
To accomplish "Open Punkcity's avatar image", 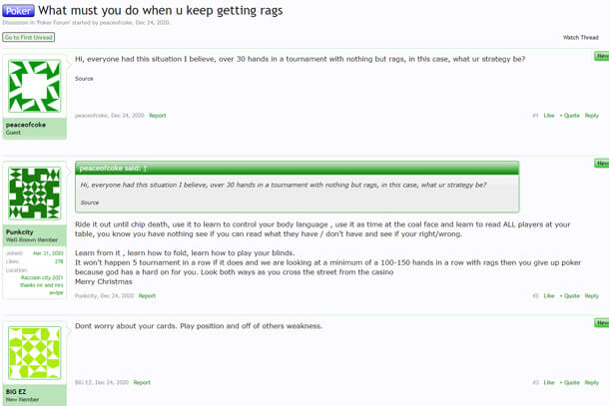I will (x=35, y=194).
